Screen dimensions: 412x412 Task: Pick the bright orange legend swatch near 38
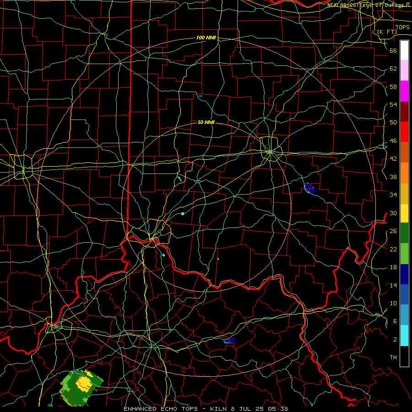pos(404,173)
